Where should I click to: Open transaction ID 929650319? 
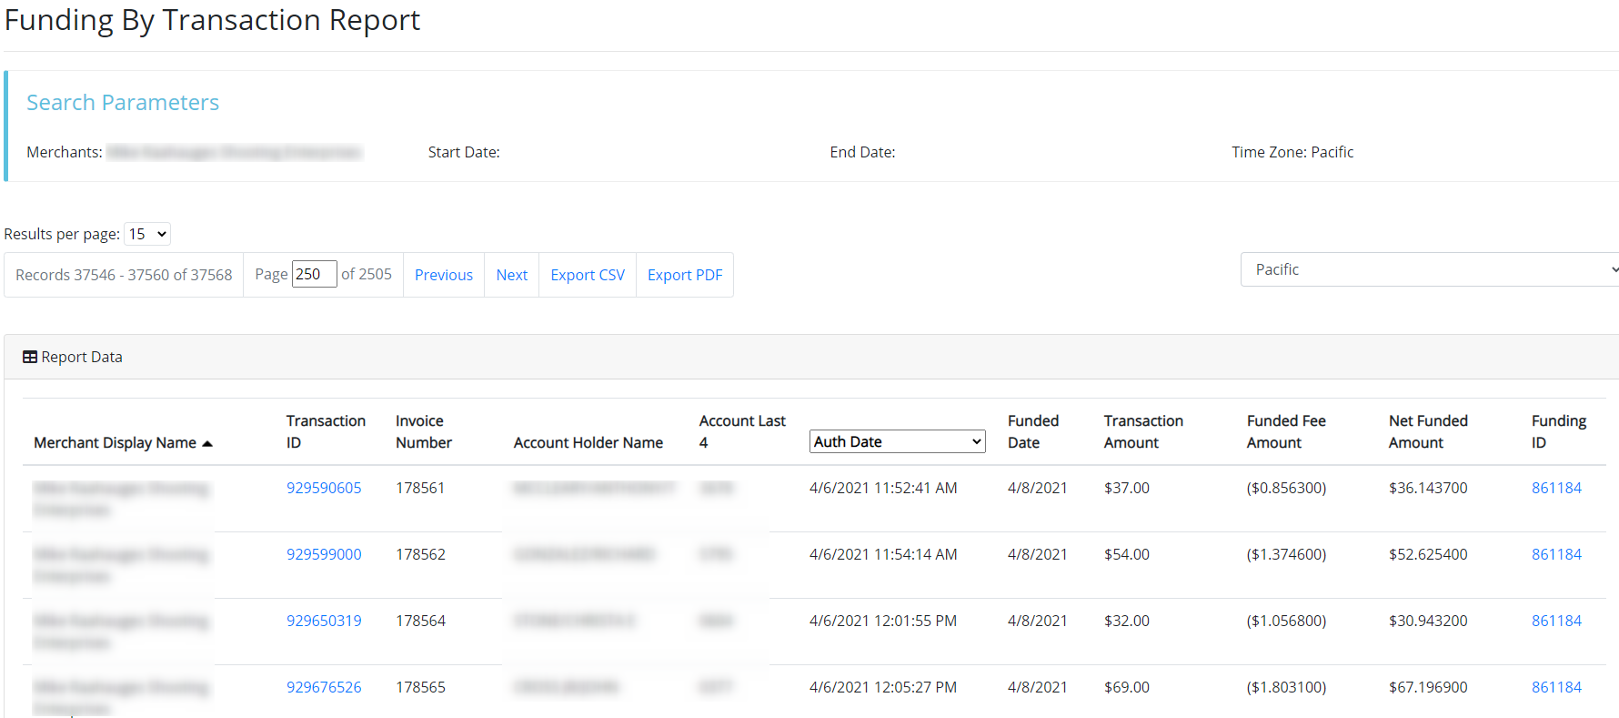[324, 621]
